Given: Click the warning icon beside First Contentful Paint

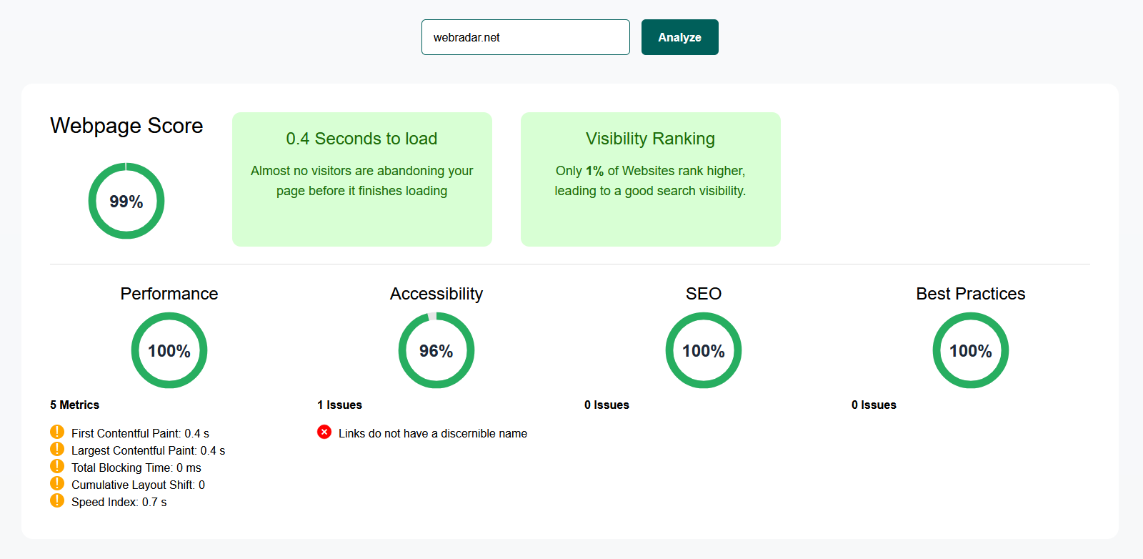Looking at the screenshot, I should click(57, 432).
